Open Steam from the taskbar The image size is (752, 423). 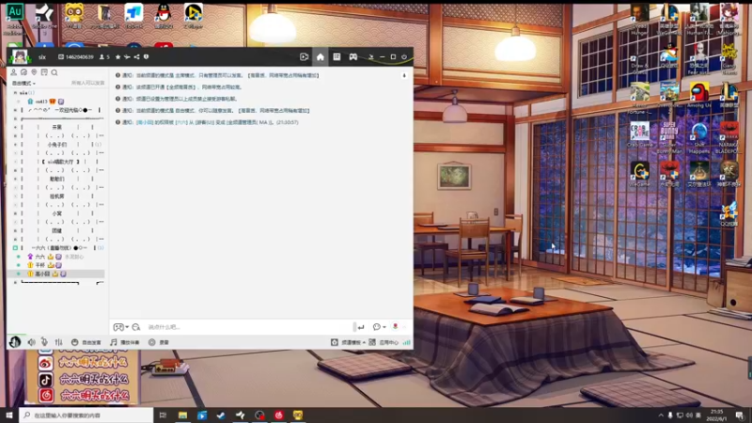pos(221,415)
